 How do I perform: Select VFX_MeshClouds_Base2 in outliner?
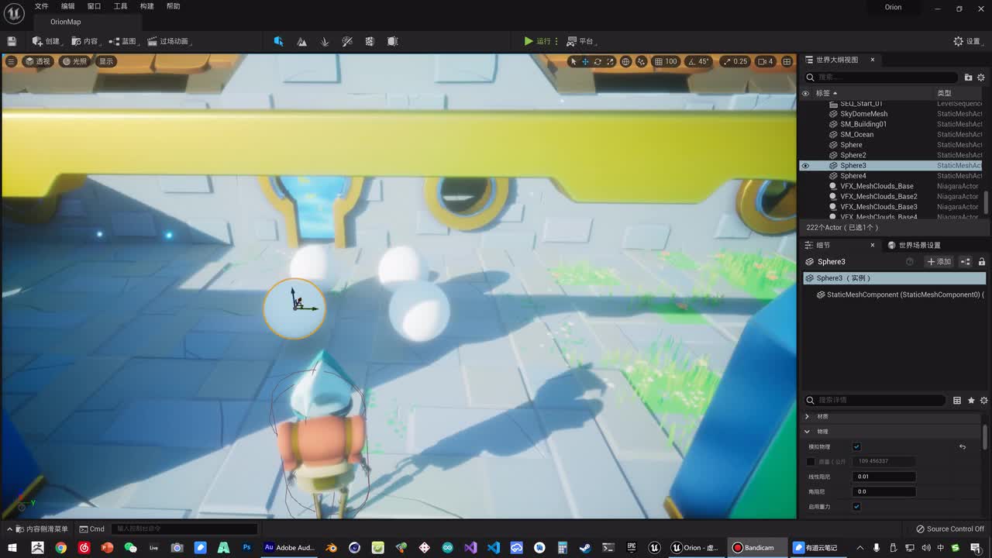coord(878,196)
